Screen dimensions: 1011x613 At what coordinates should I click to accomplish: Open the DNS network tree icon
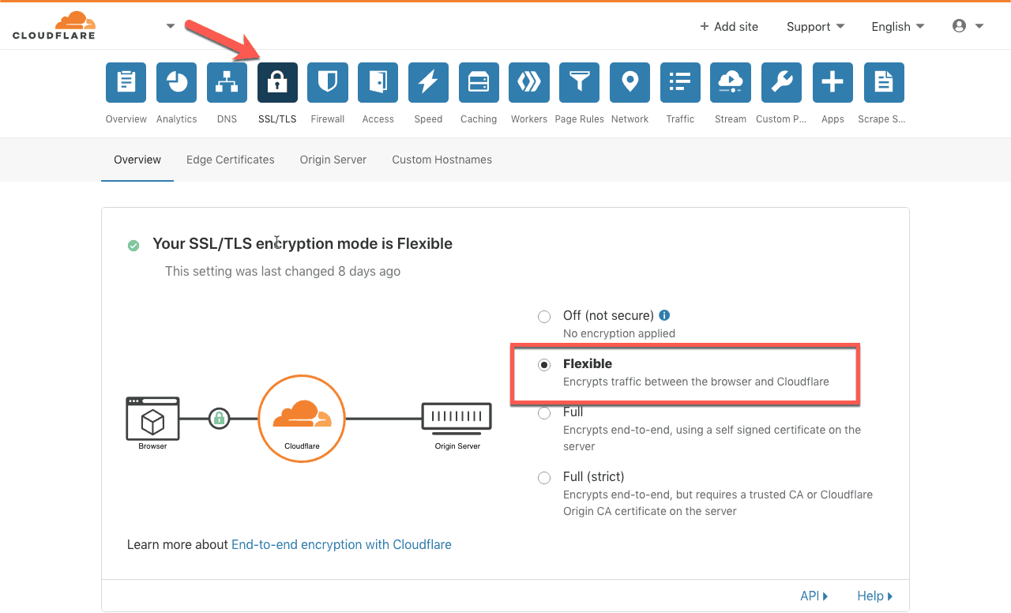[227, 83]
